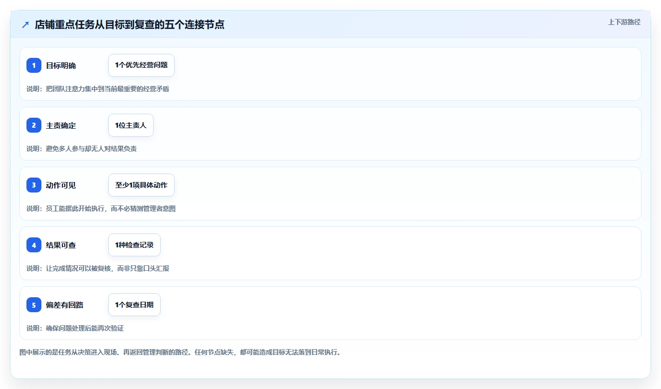The width and height of the screenshot is (661, 389).
Task: Click the title 店铺重点任务从目标到复查的五个连接节点
Action: 130,25
